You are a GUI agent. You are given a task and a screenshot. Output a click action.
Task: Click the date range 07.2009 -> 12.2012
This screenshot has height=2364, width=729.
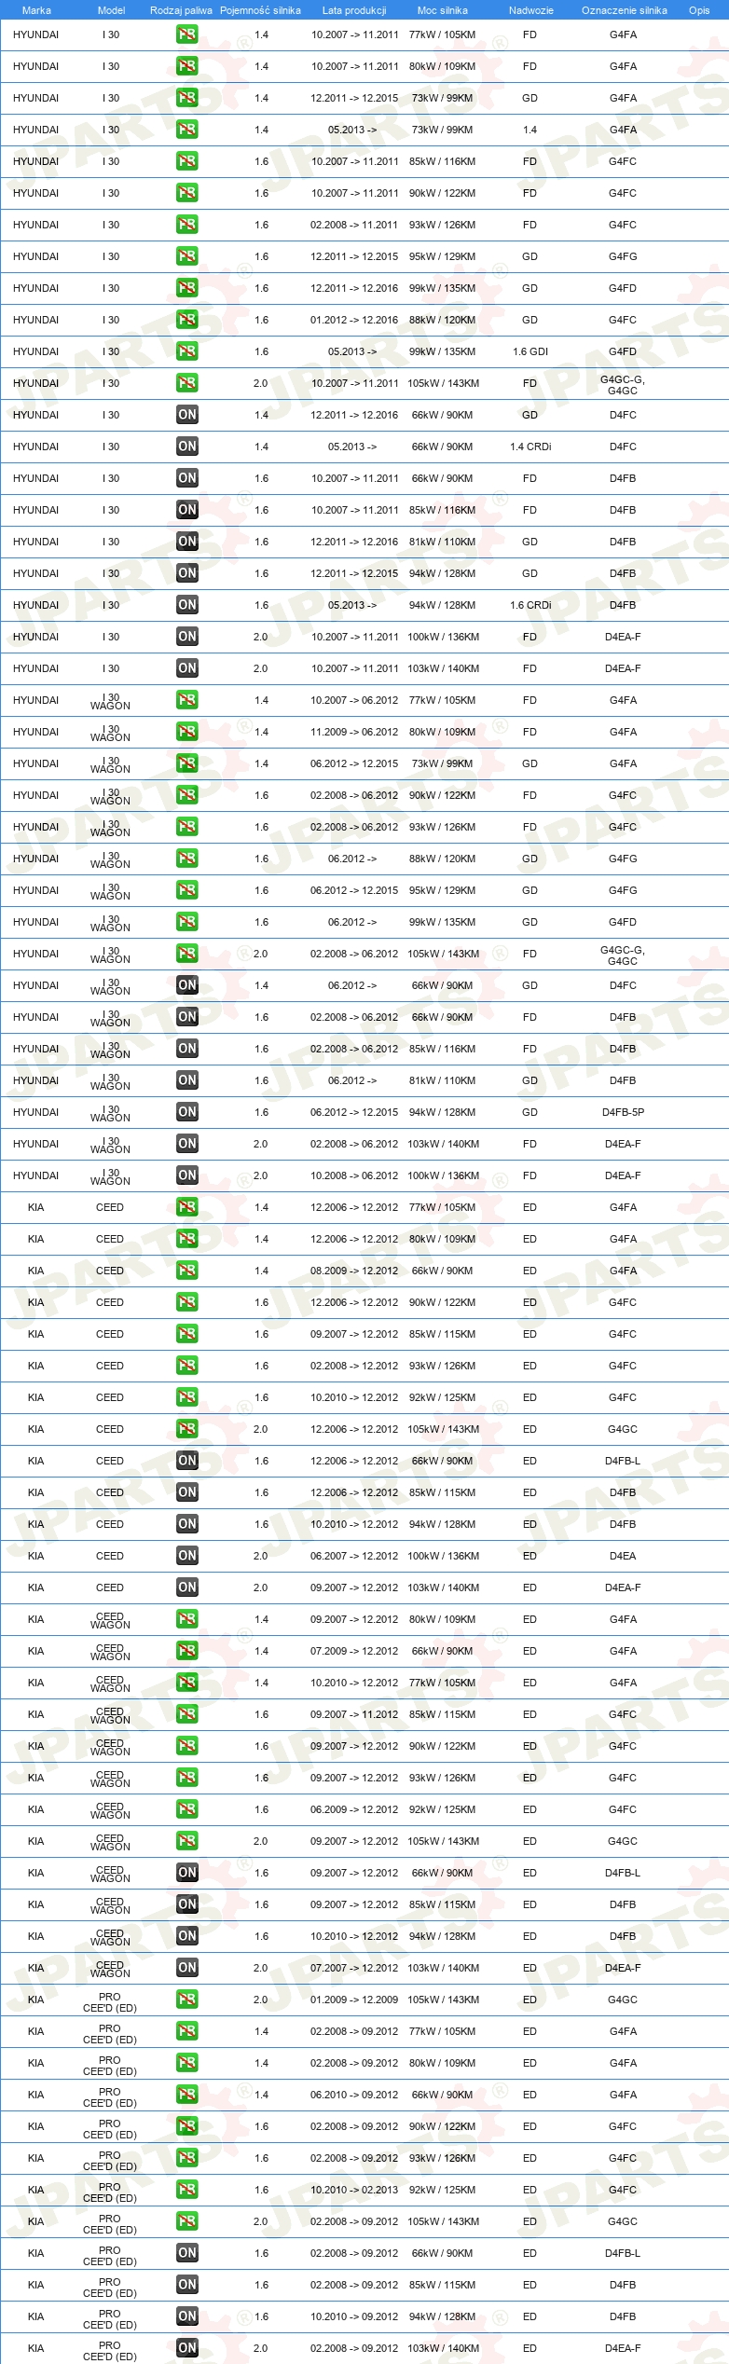354,1651
